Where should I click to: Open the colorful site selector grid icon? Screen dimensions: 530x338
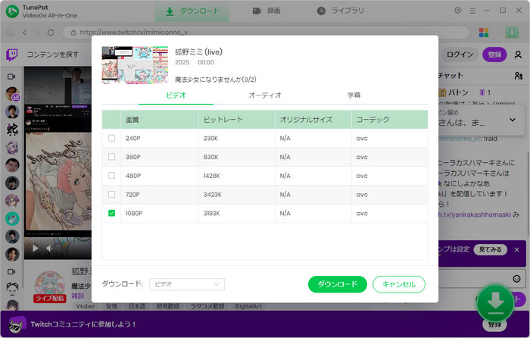(484, 33)
